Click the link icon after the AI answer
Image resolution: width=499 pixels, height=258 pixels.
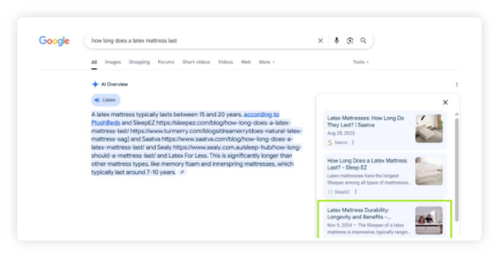(182, 172)
